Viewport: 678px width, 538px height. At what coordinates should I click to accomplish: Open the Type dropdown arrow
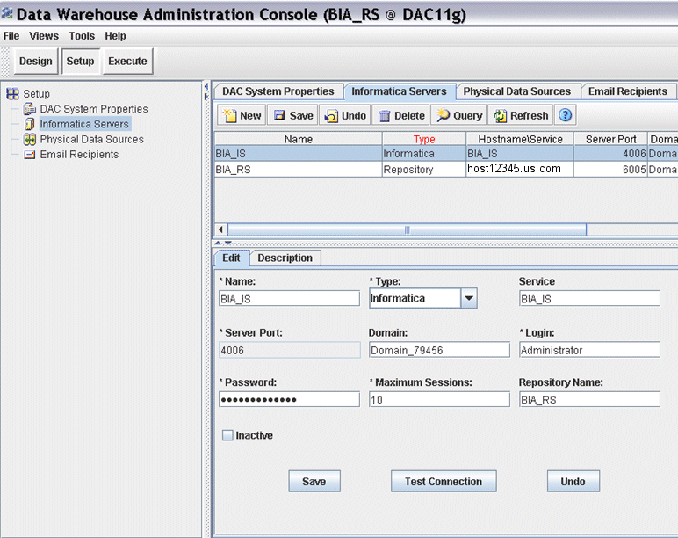click(x=469, y=298)
